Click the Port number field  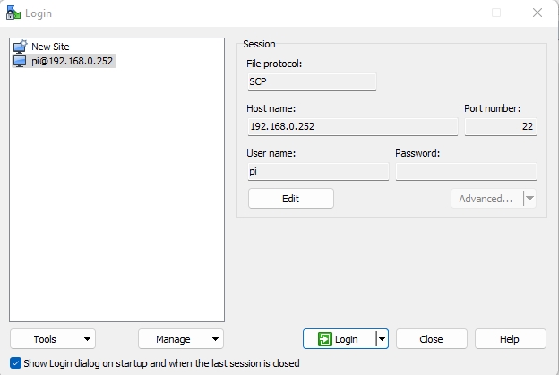pyautogui.click(x=500, y=126)
